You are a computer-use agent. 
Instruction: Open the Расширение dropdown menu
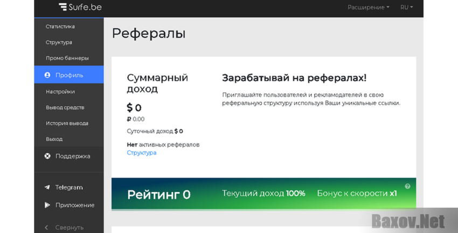coord(369,8)
